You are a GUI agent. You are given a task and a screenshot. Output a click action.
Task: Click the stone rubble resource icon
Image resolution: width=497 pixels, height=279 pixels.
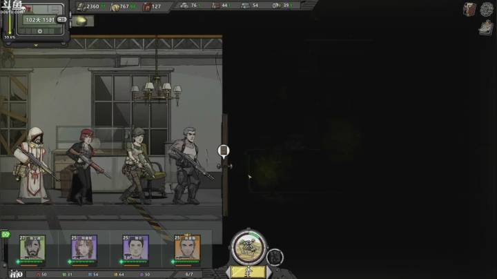click(x=184, y=6)
